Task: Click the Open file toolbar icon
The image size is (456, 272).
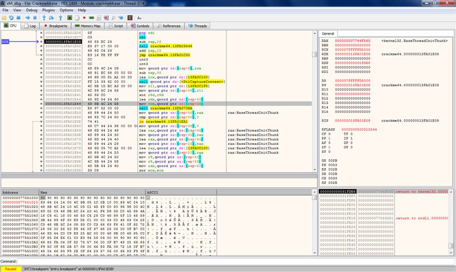Action: click(4, 18)
